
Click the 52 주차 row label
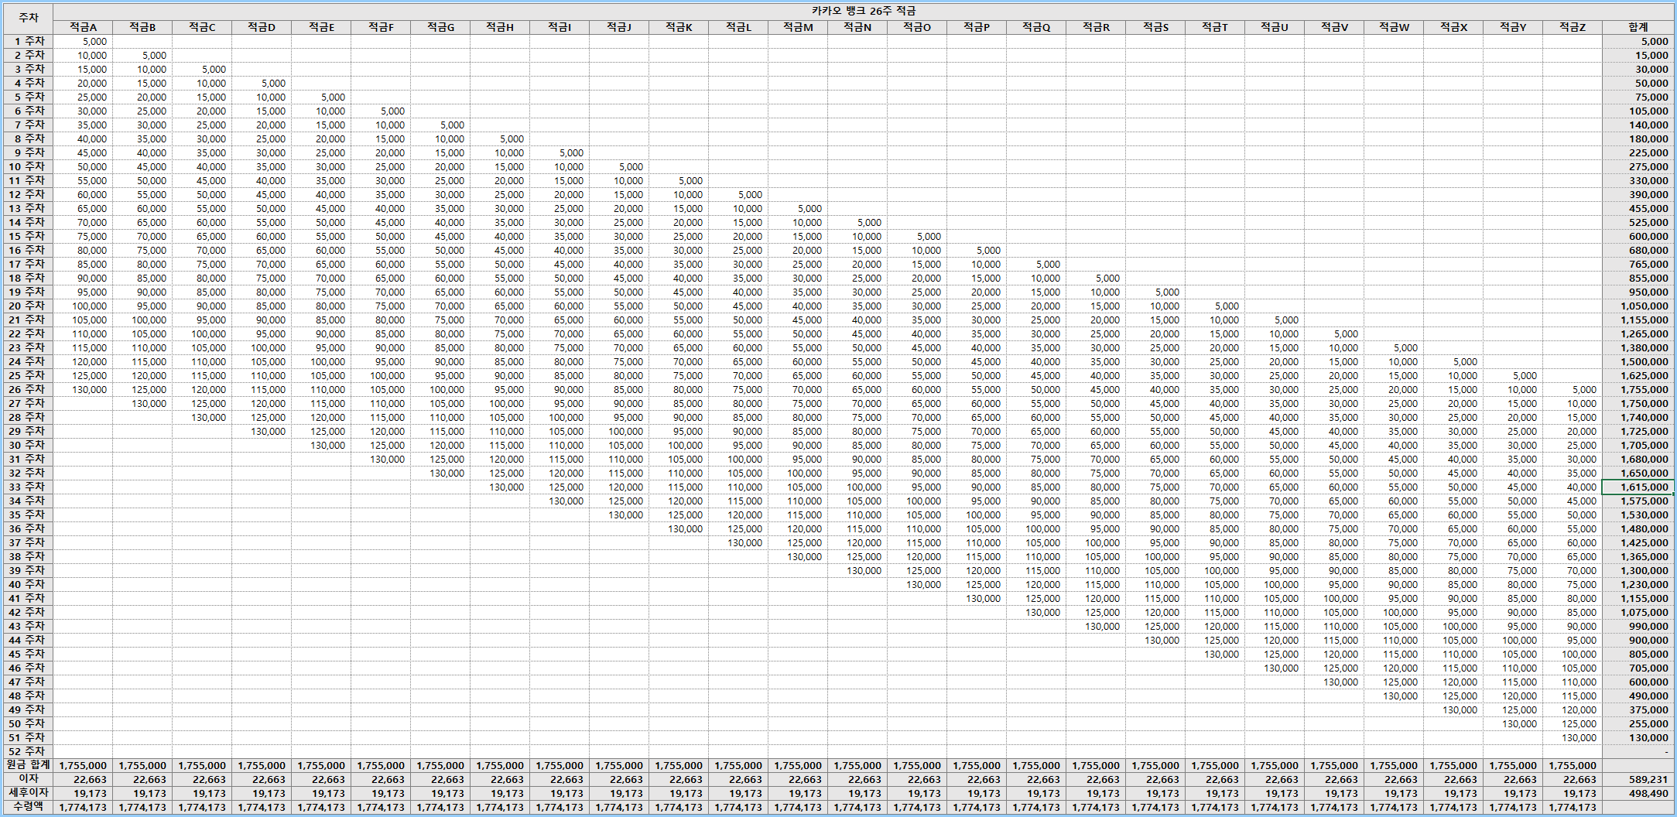[x=28, y=751]
